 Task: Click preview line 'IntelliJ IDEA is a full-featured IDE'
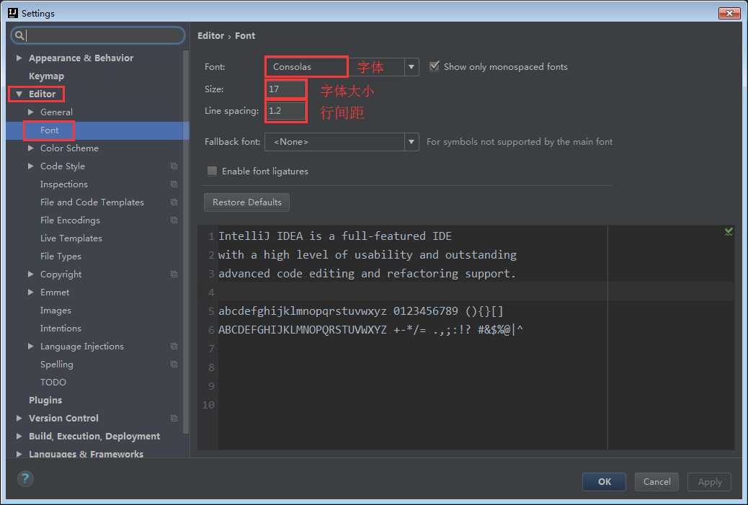click(335, 236)
